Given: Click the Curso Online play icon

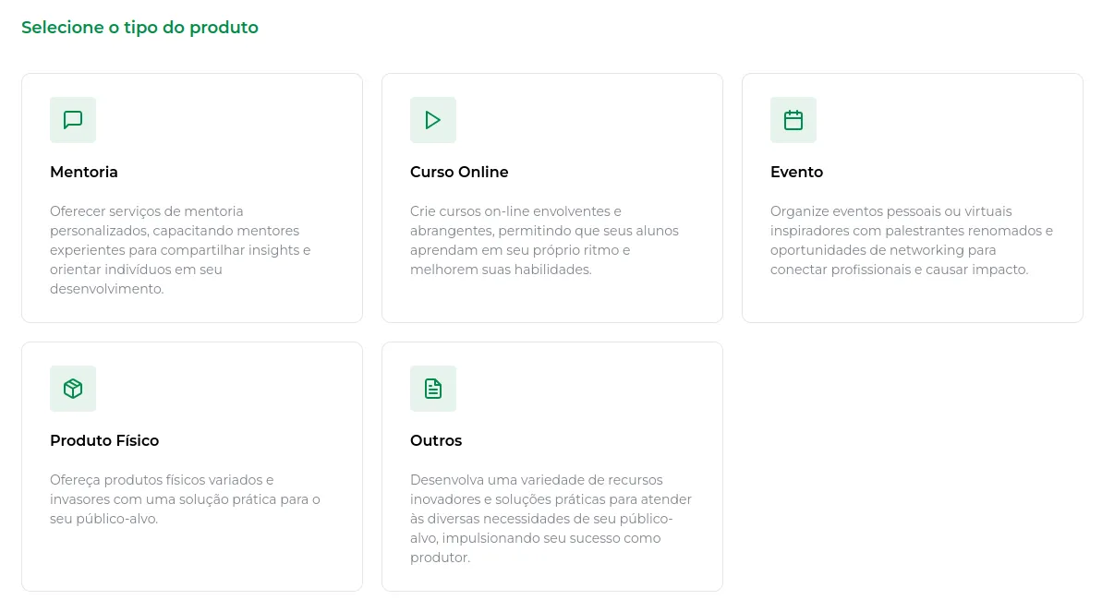Looking at the screenshot, I should click(x=433, y=120).
